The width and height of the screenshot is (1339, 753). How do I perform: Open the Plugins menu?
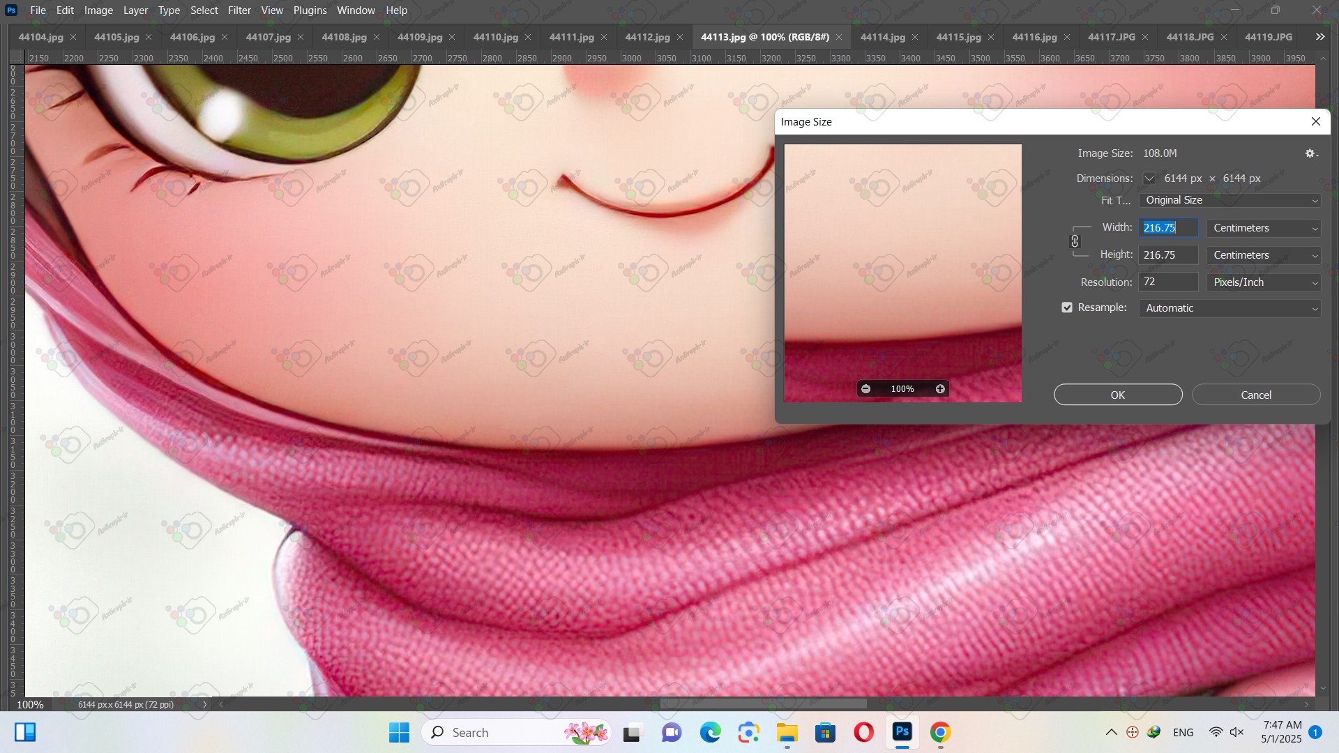(310, 10)
